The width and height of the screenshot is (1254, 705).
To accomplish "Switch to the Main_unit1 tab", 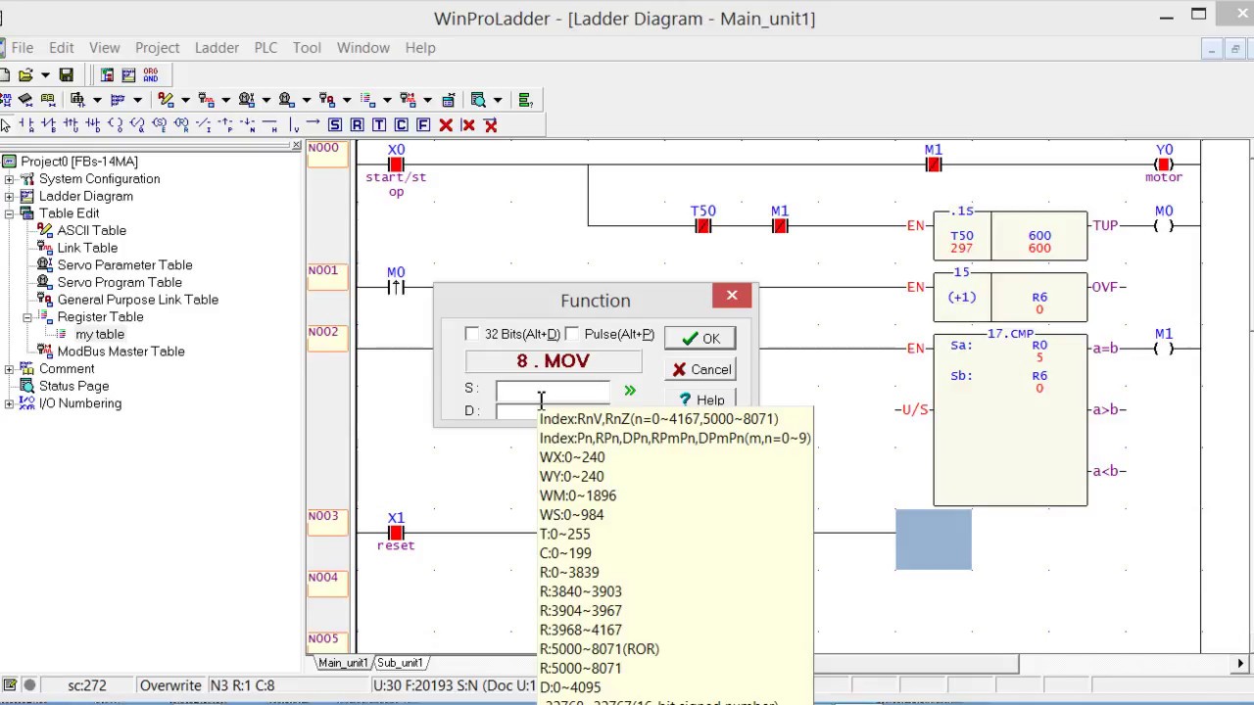I will coord(342,663).
